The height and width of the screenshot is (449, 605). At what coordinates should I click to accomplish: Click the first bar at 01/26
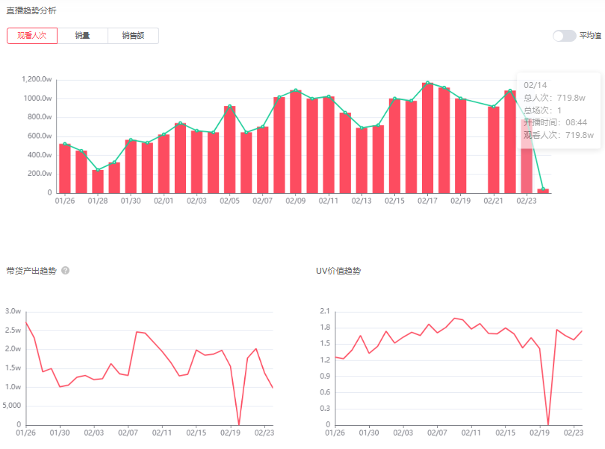tap(65, 169)
